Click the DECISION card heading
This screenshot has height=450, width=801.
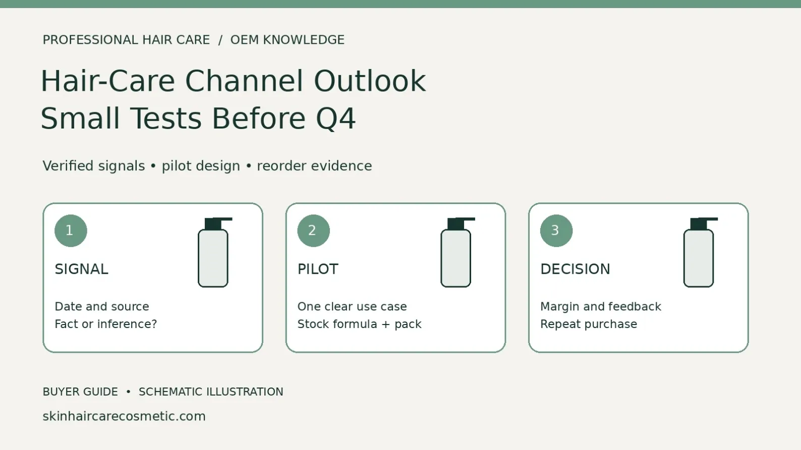(575, 269)
